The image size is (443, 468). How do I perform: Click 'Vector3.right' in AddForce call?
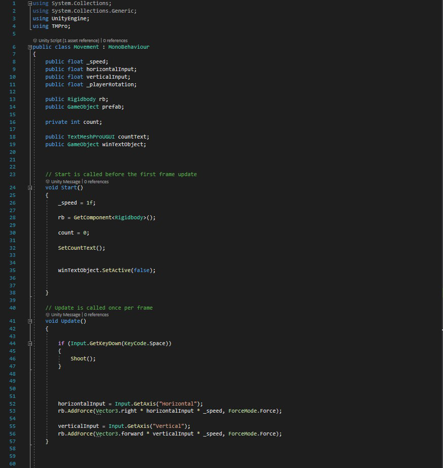coord(116,411)
